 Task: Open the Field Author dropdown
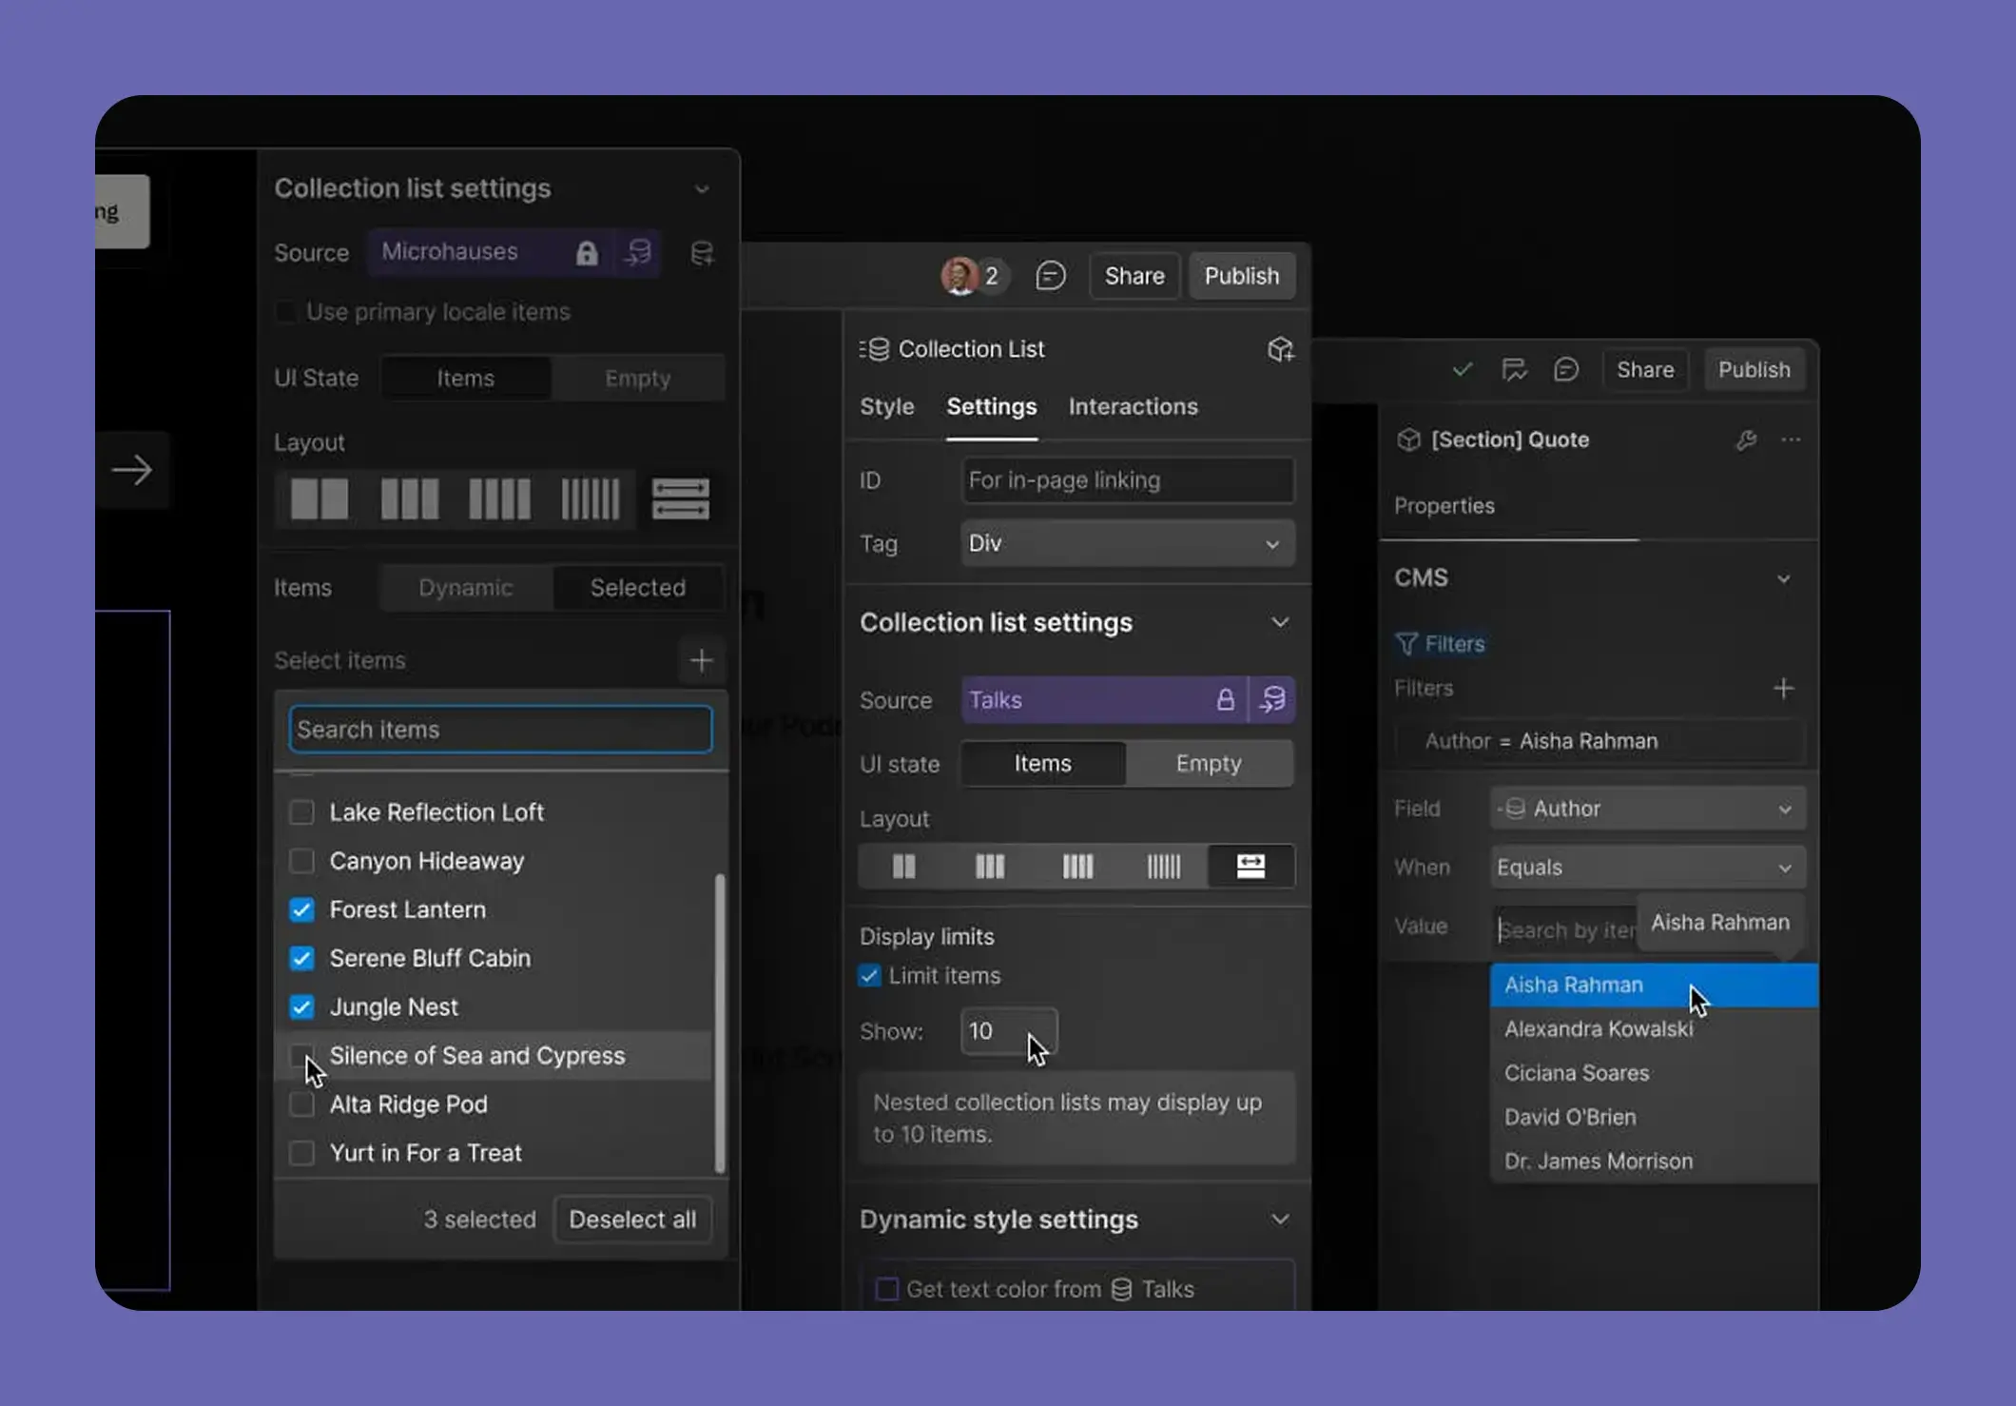1647,809
